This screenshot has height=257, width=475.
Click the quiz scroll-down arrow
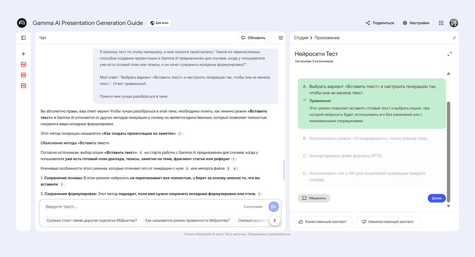point(448,206)
